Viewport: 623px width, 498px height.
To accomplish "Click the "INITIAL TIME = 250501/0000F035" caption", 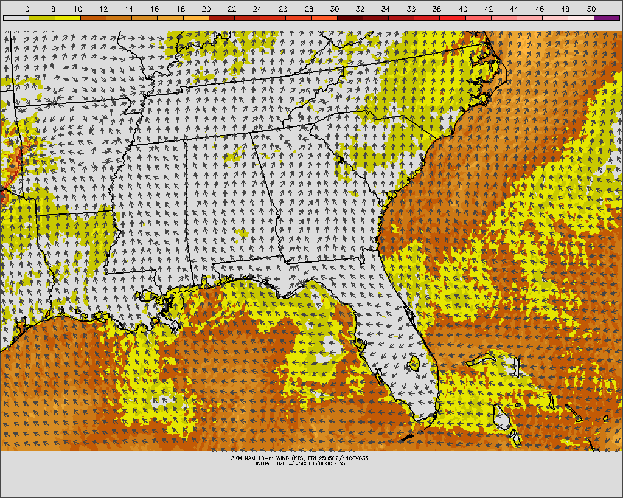I will coord(301,463).
